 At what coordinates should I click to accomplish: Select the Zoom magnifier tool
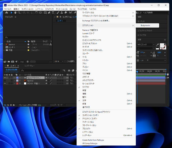point(19,13)
